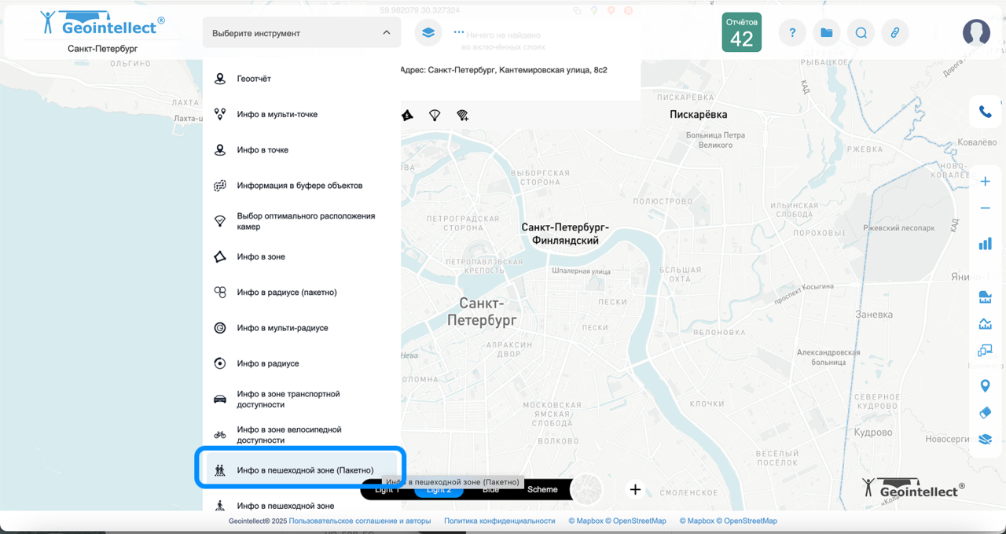The height and width of the screenshot is (534, 1006).
Task: Expand the three-dots more options
Action: [458, 33]
